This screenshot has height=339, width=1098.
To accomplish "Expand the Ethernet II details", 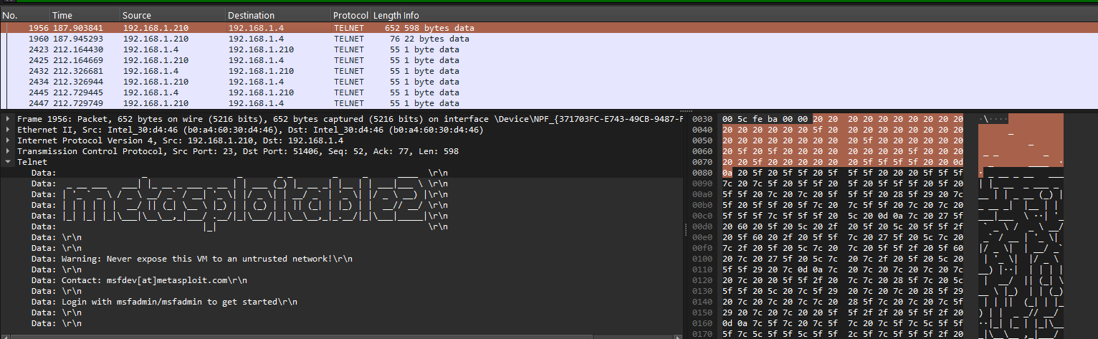I will [x=8, y=130].
